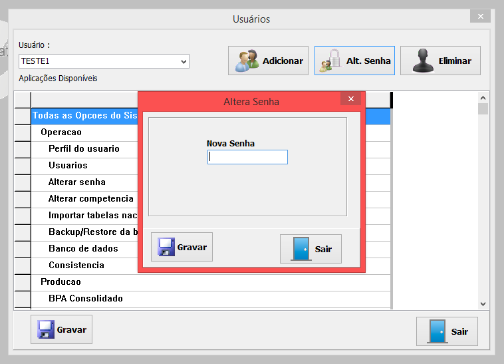This screenshot has height=364, width=504.
Task: Click door icon in Altera Senha dialog
Action: [301, 249]
